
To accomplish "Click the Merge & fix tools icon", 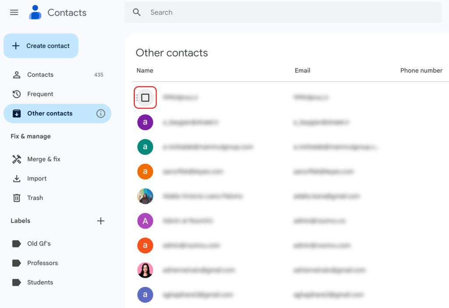I will tap(17, 159).
